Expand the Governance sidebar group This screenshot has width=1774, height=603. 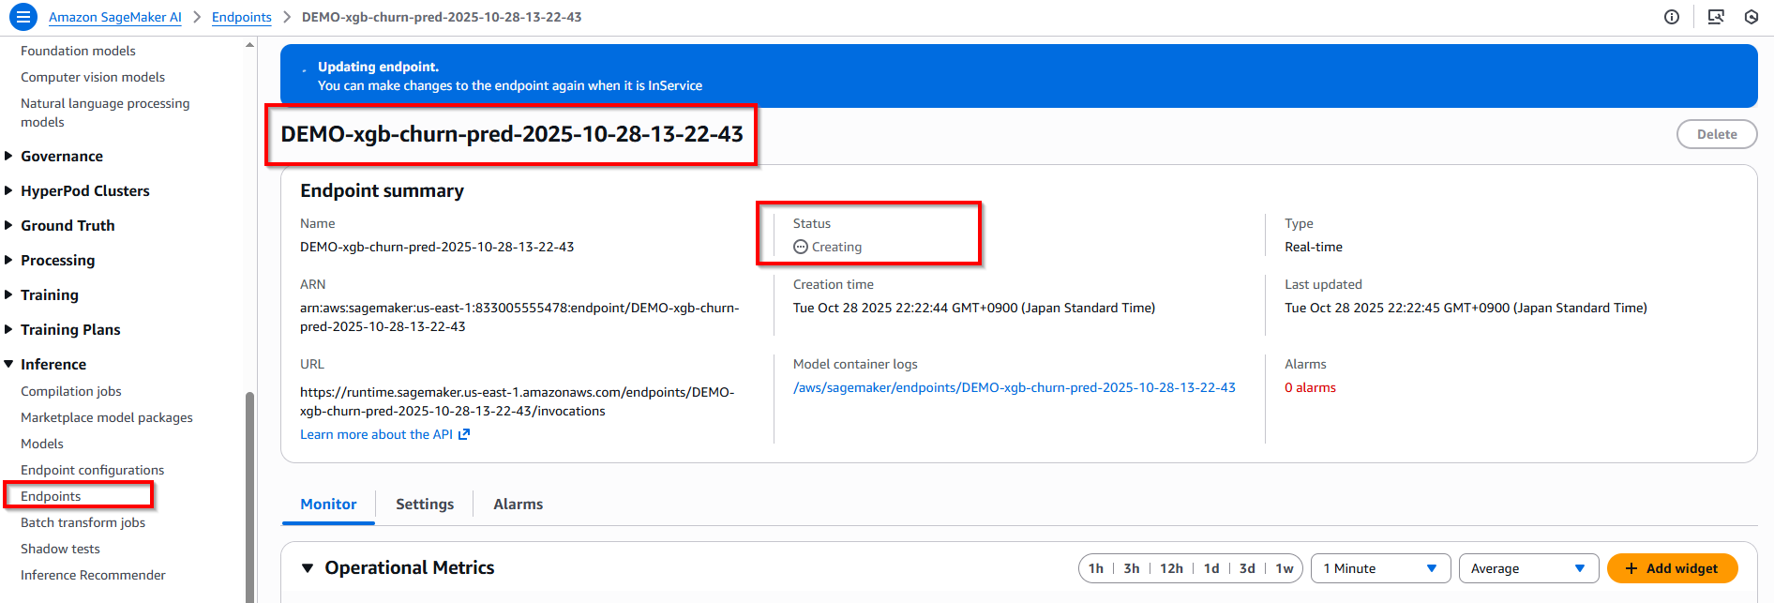[9, 157]
